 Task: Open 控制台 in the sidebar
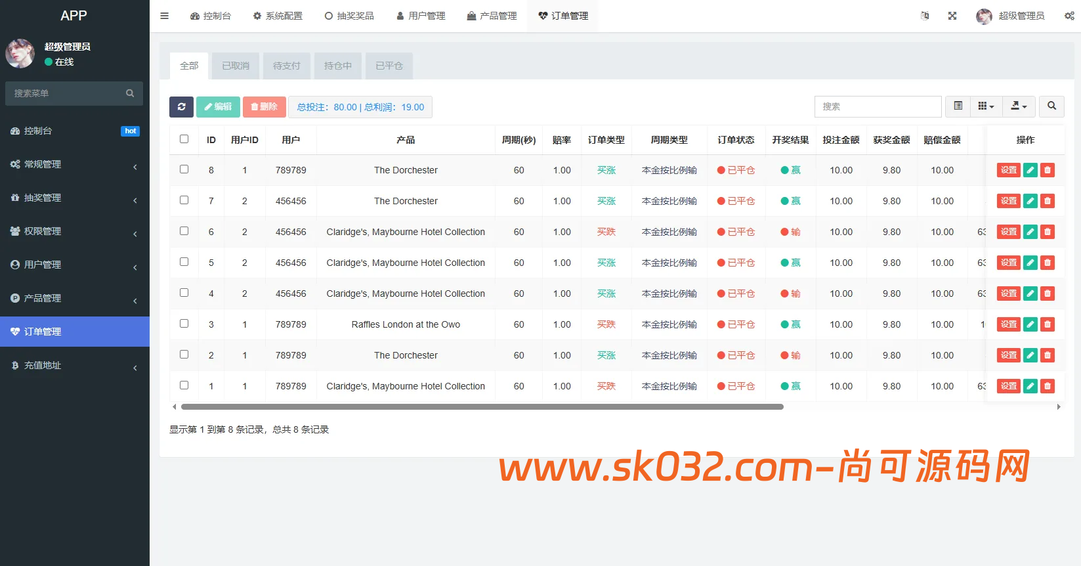point(75,131)
